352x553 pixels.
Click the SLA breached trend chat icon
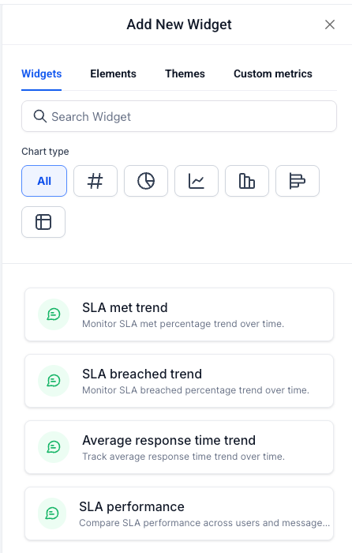[54, 381]
